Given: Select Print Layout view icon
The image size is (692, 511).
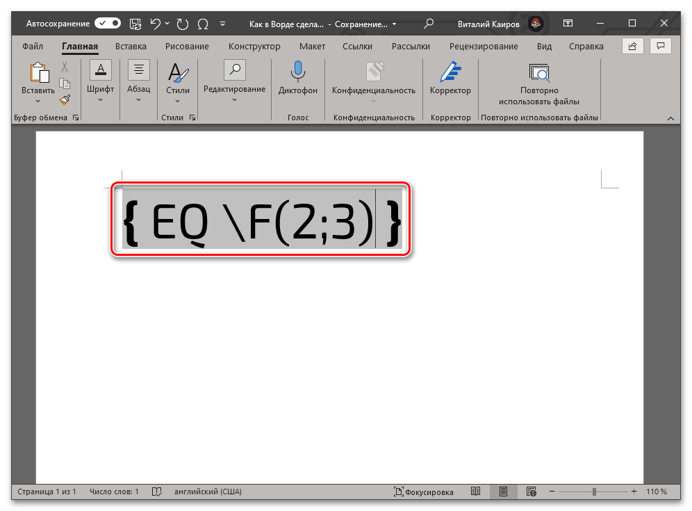Looking at the screenshot, I should 503,492.
